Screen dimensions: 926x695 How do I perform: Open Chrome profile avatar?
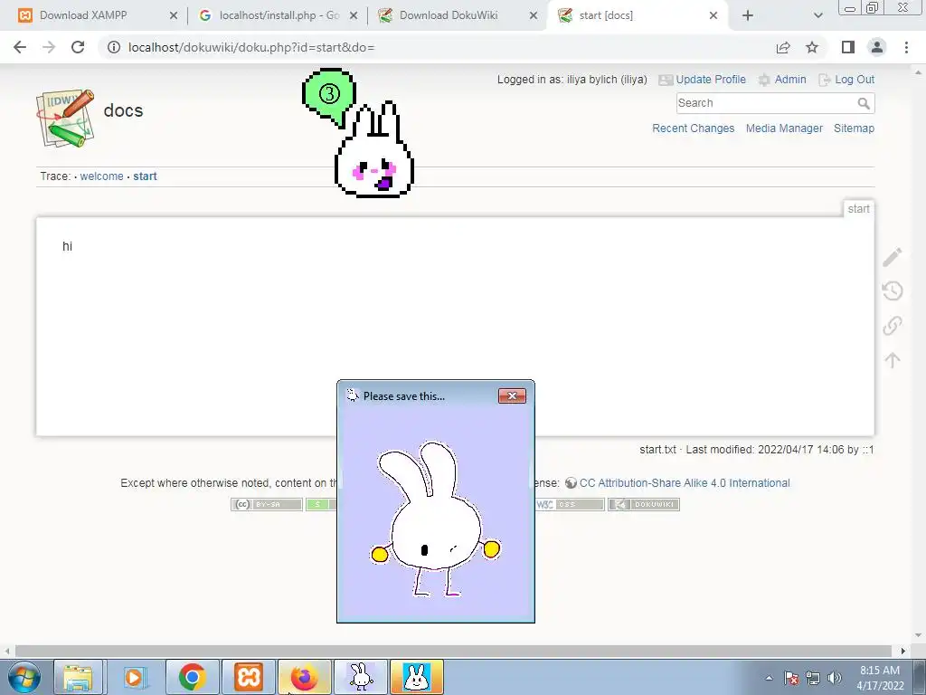877,47
